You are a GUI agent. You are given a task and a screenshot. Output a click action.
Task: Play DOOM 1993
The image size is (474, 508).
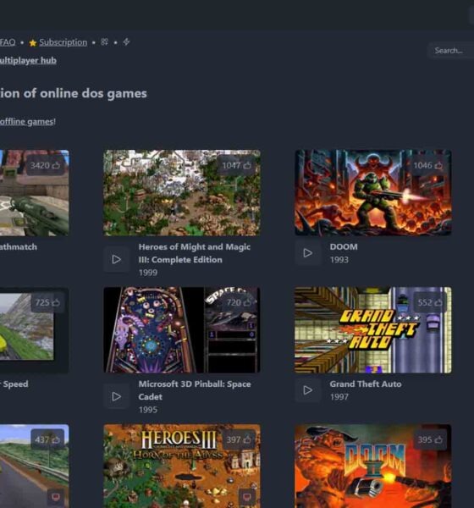coord(307,252)
